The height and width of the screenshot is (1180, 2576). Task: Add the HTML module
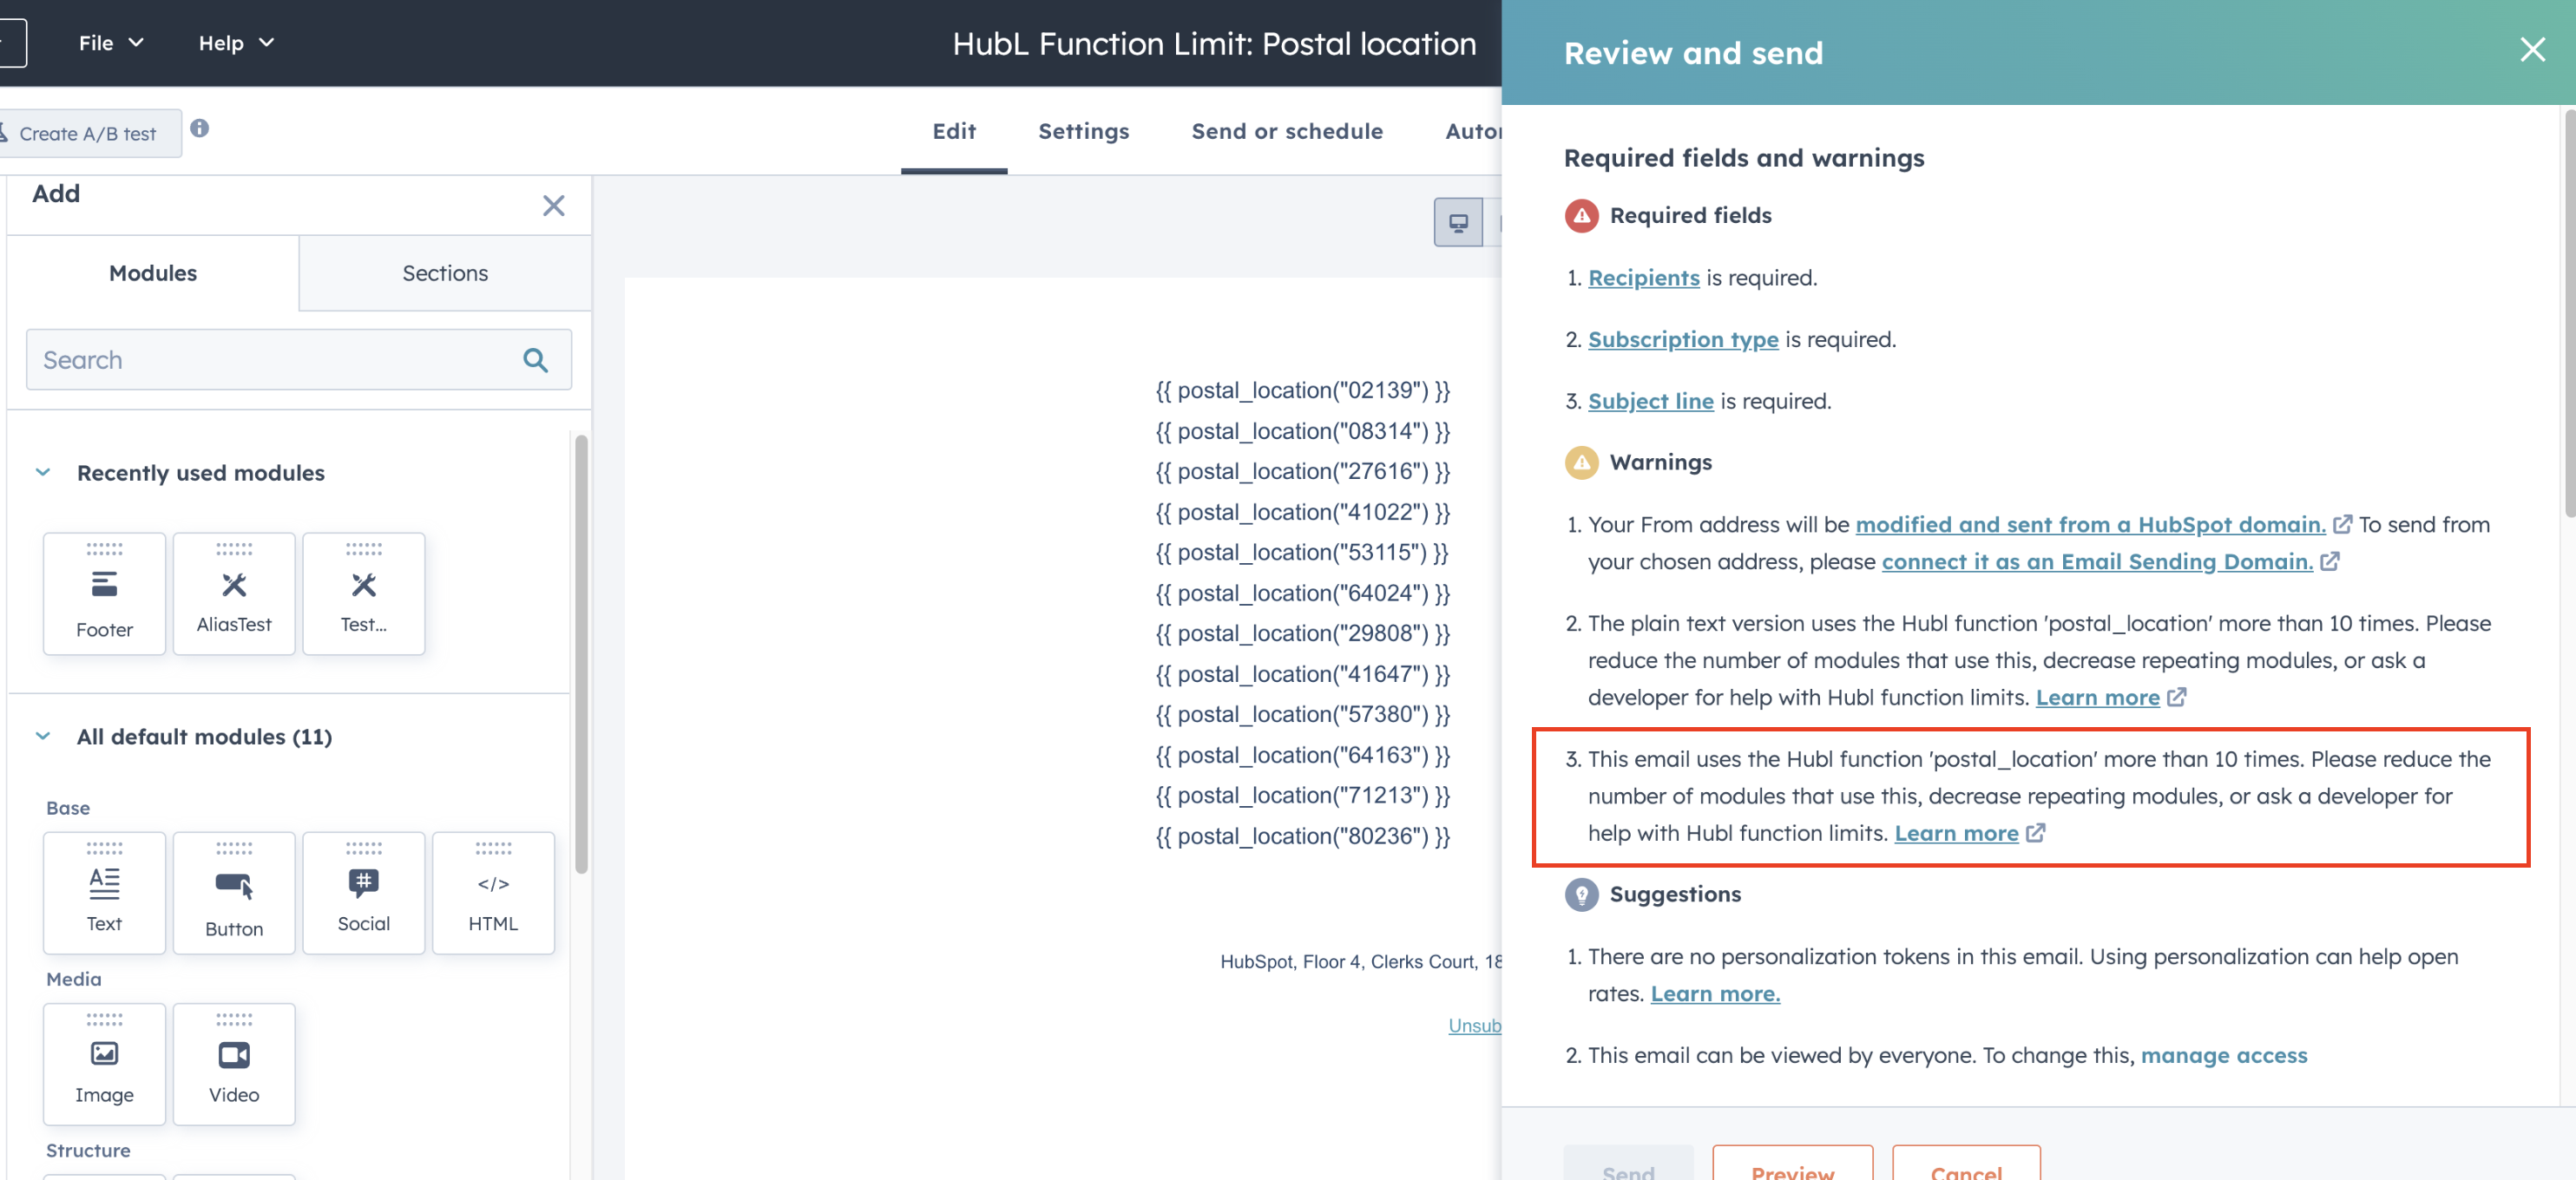point(493,892)
